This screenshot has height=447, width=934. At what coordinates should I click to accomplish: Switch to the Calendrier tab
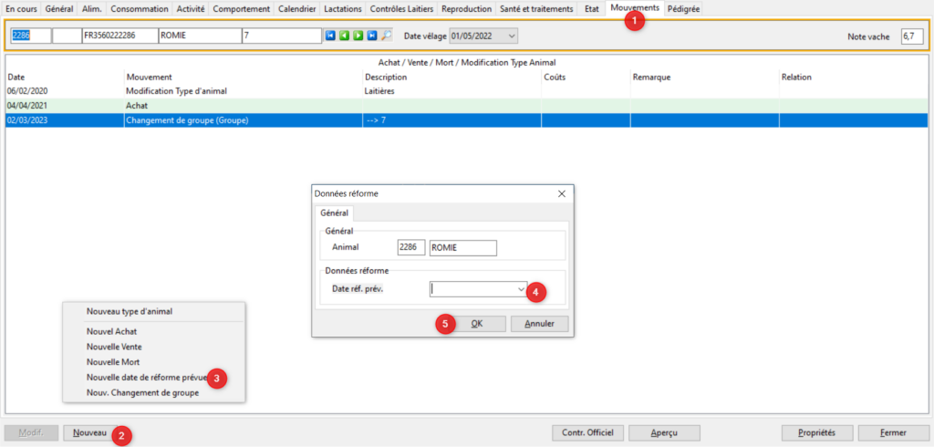[297, 9]
